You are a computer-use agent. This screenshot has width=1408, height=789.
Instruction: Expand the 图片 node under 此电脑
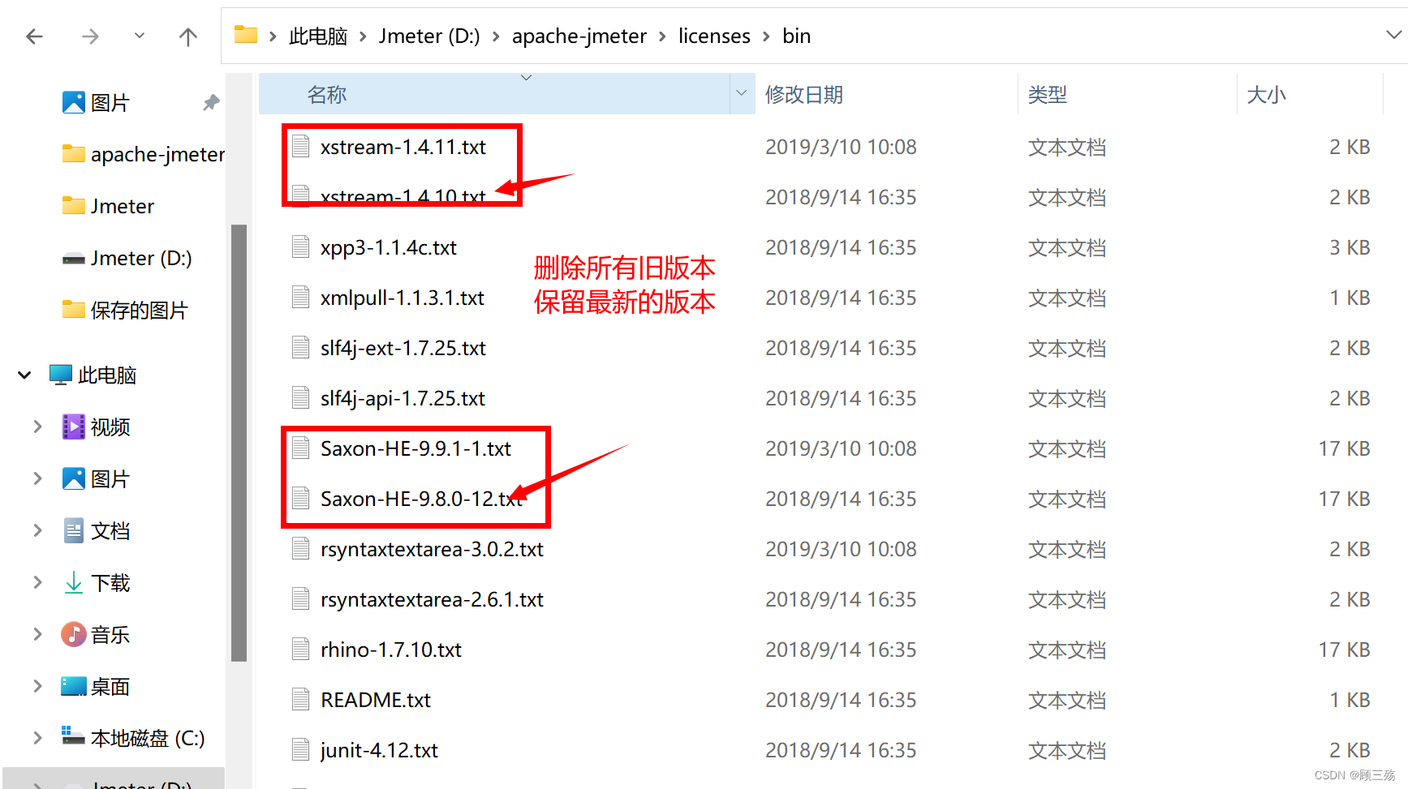(x=37, y=478)
